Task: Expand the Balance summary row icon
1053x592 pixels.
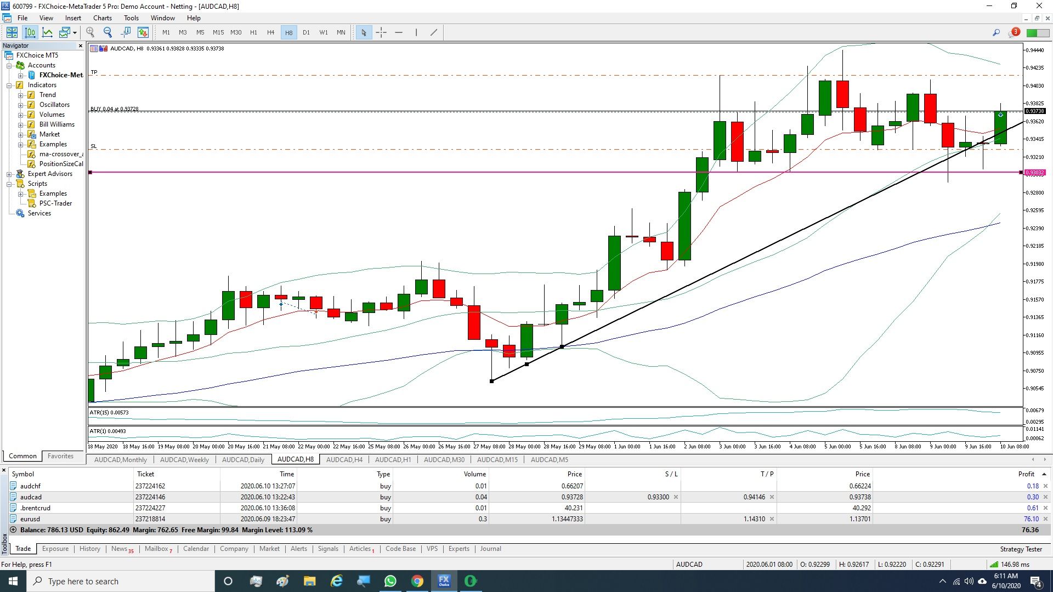Action: click(13, 530)
